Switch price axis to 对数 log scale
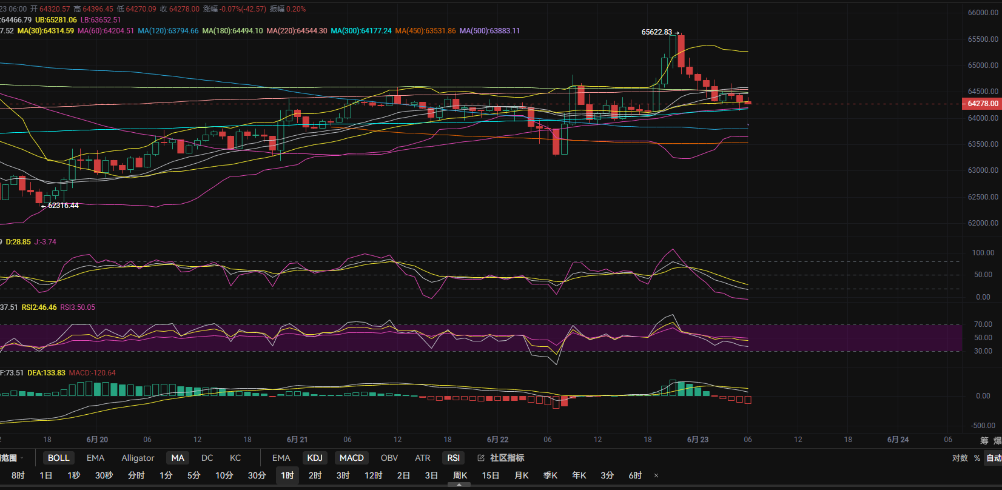The image size is (1002, 490). (960, 458)
